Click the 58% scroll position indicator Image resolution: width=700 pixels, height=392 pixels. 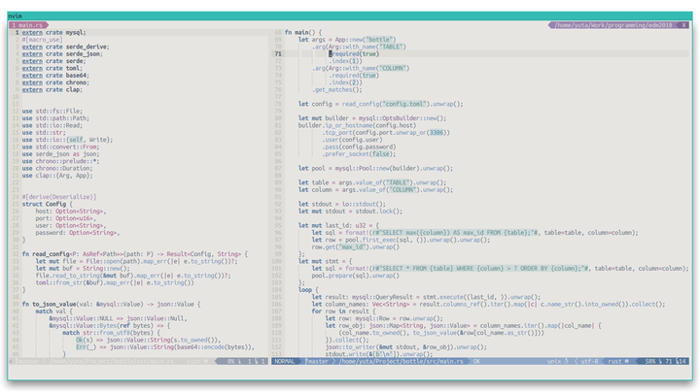[649, 361]
